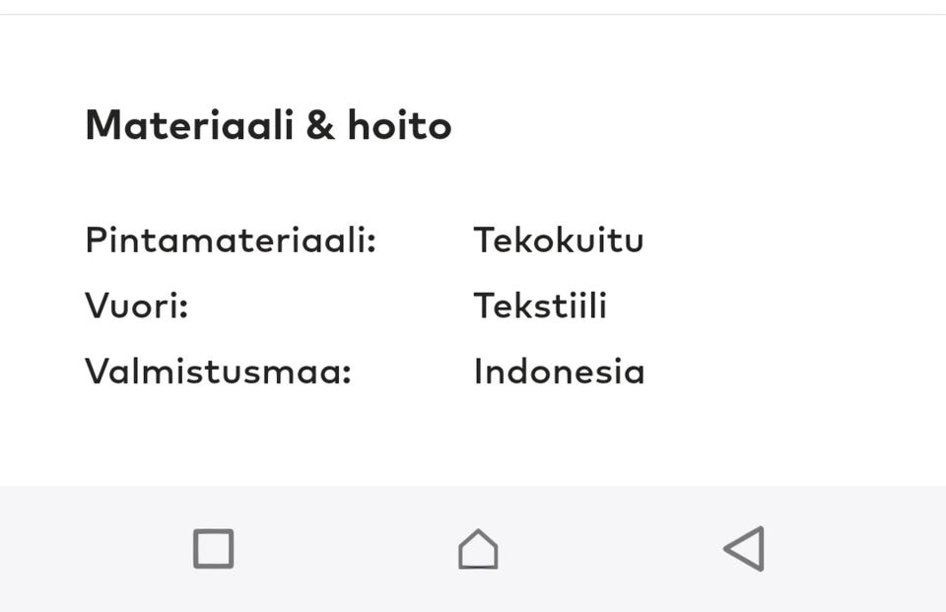The height and width of the screenshot is (612, 946).
Task: Open recent apps with the square icon
Action: coord(213,549)
